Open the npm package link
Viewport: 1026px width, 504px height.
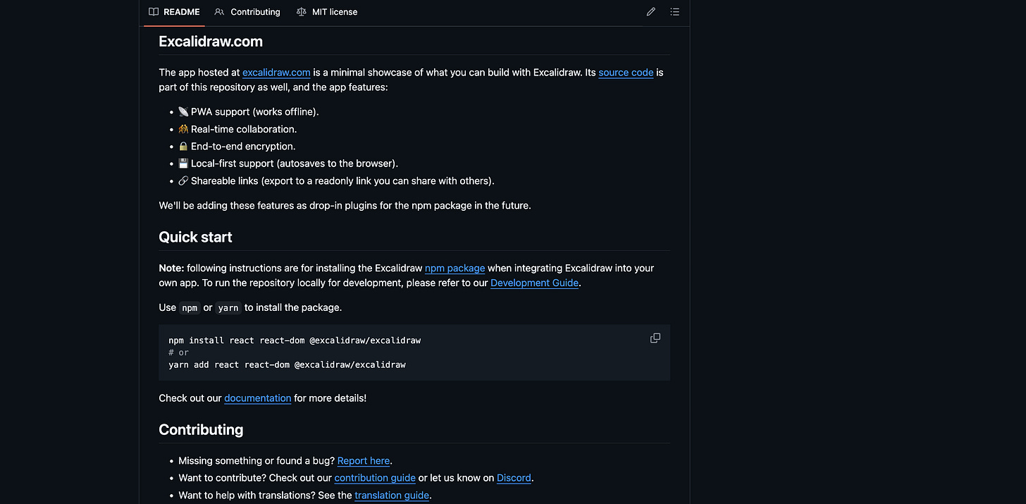pyautogui.click(x=455, y=268)
